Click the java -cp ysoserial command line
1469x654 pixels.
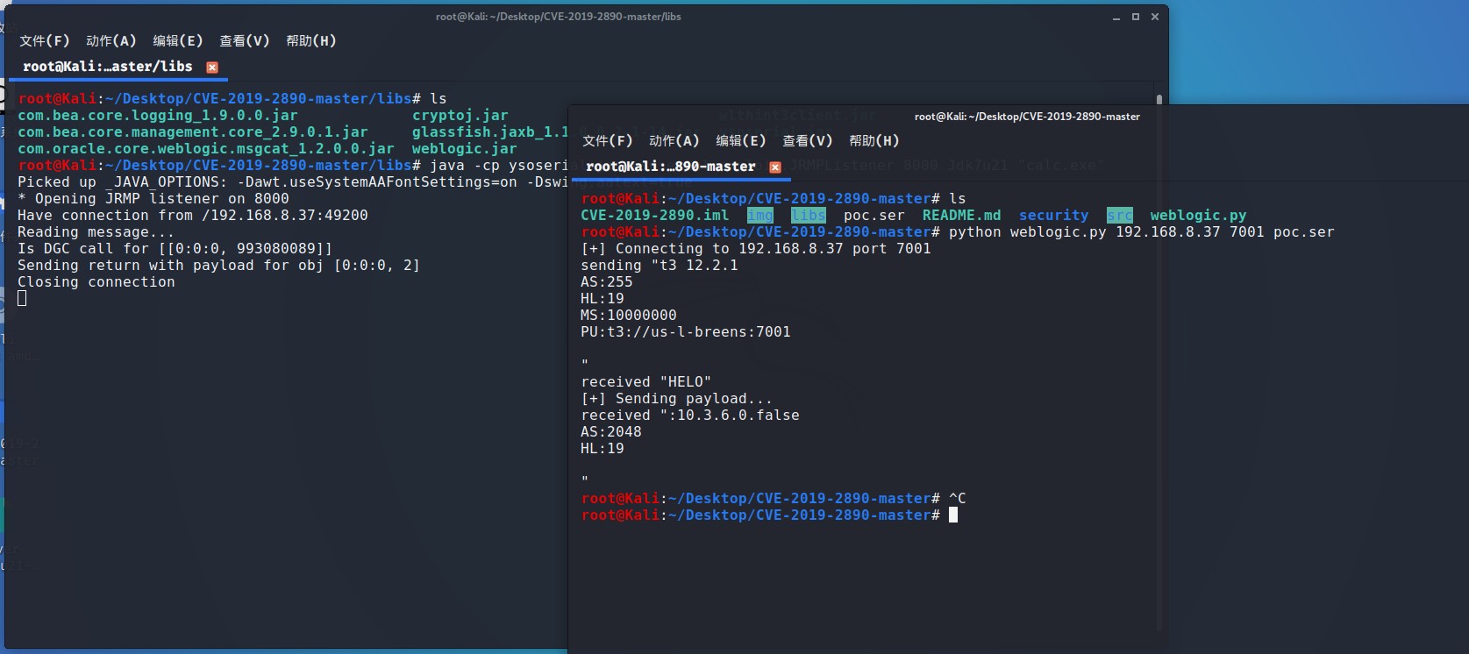pyautogui.click(x=293, y=166)
